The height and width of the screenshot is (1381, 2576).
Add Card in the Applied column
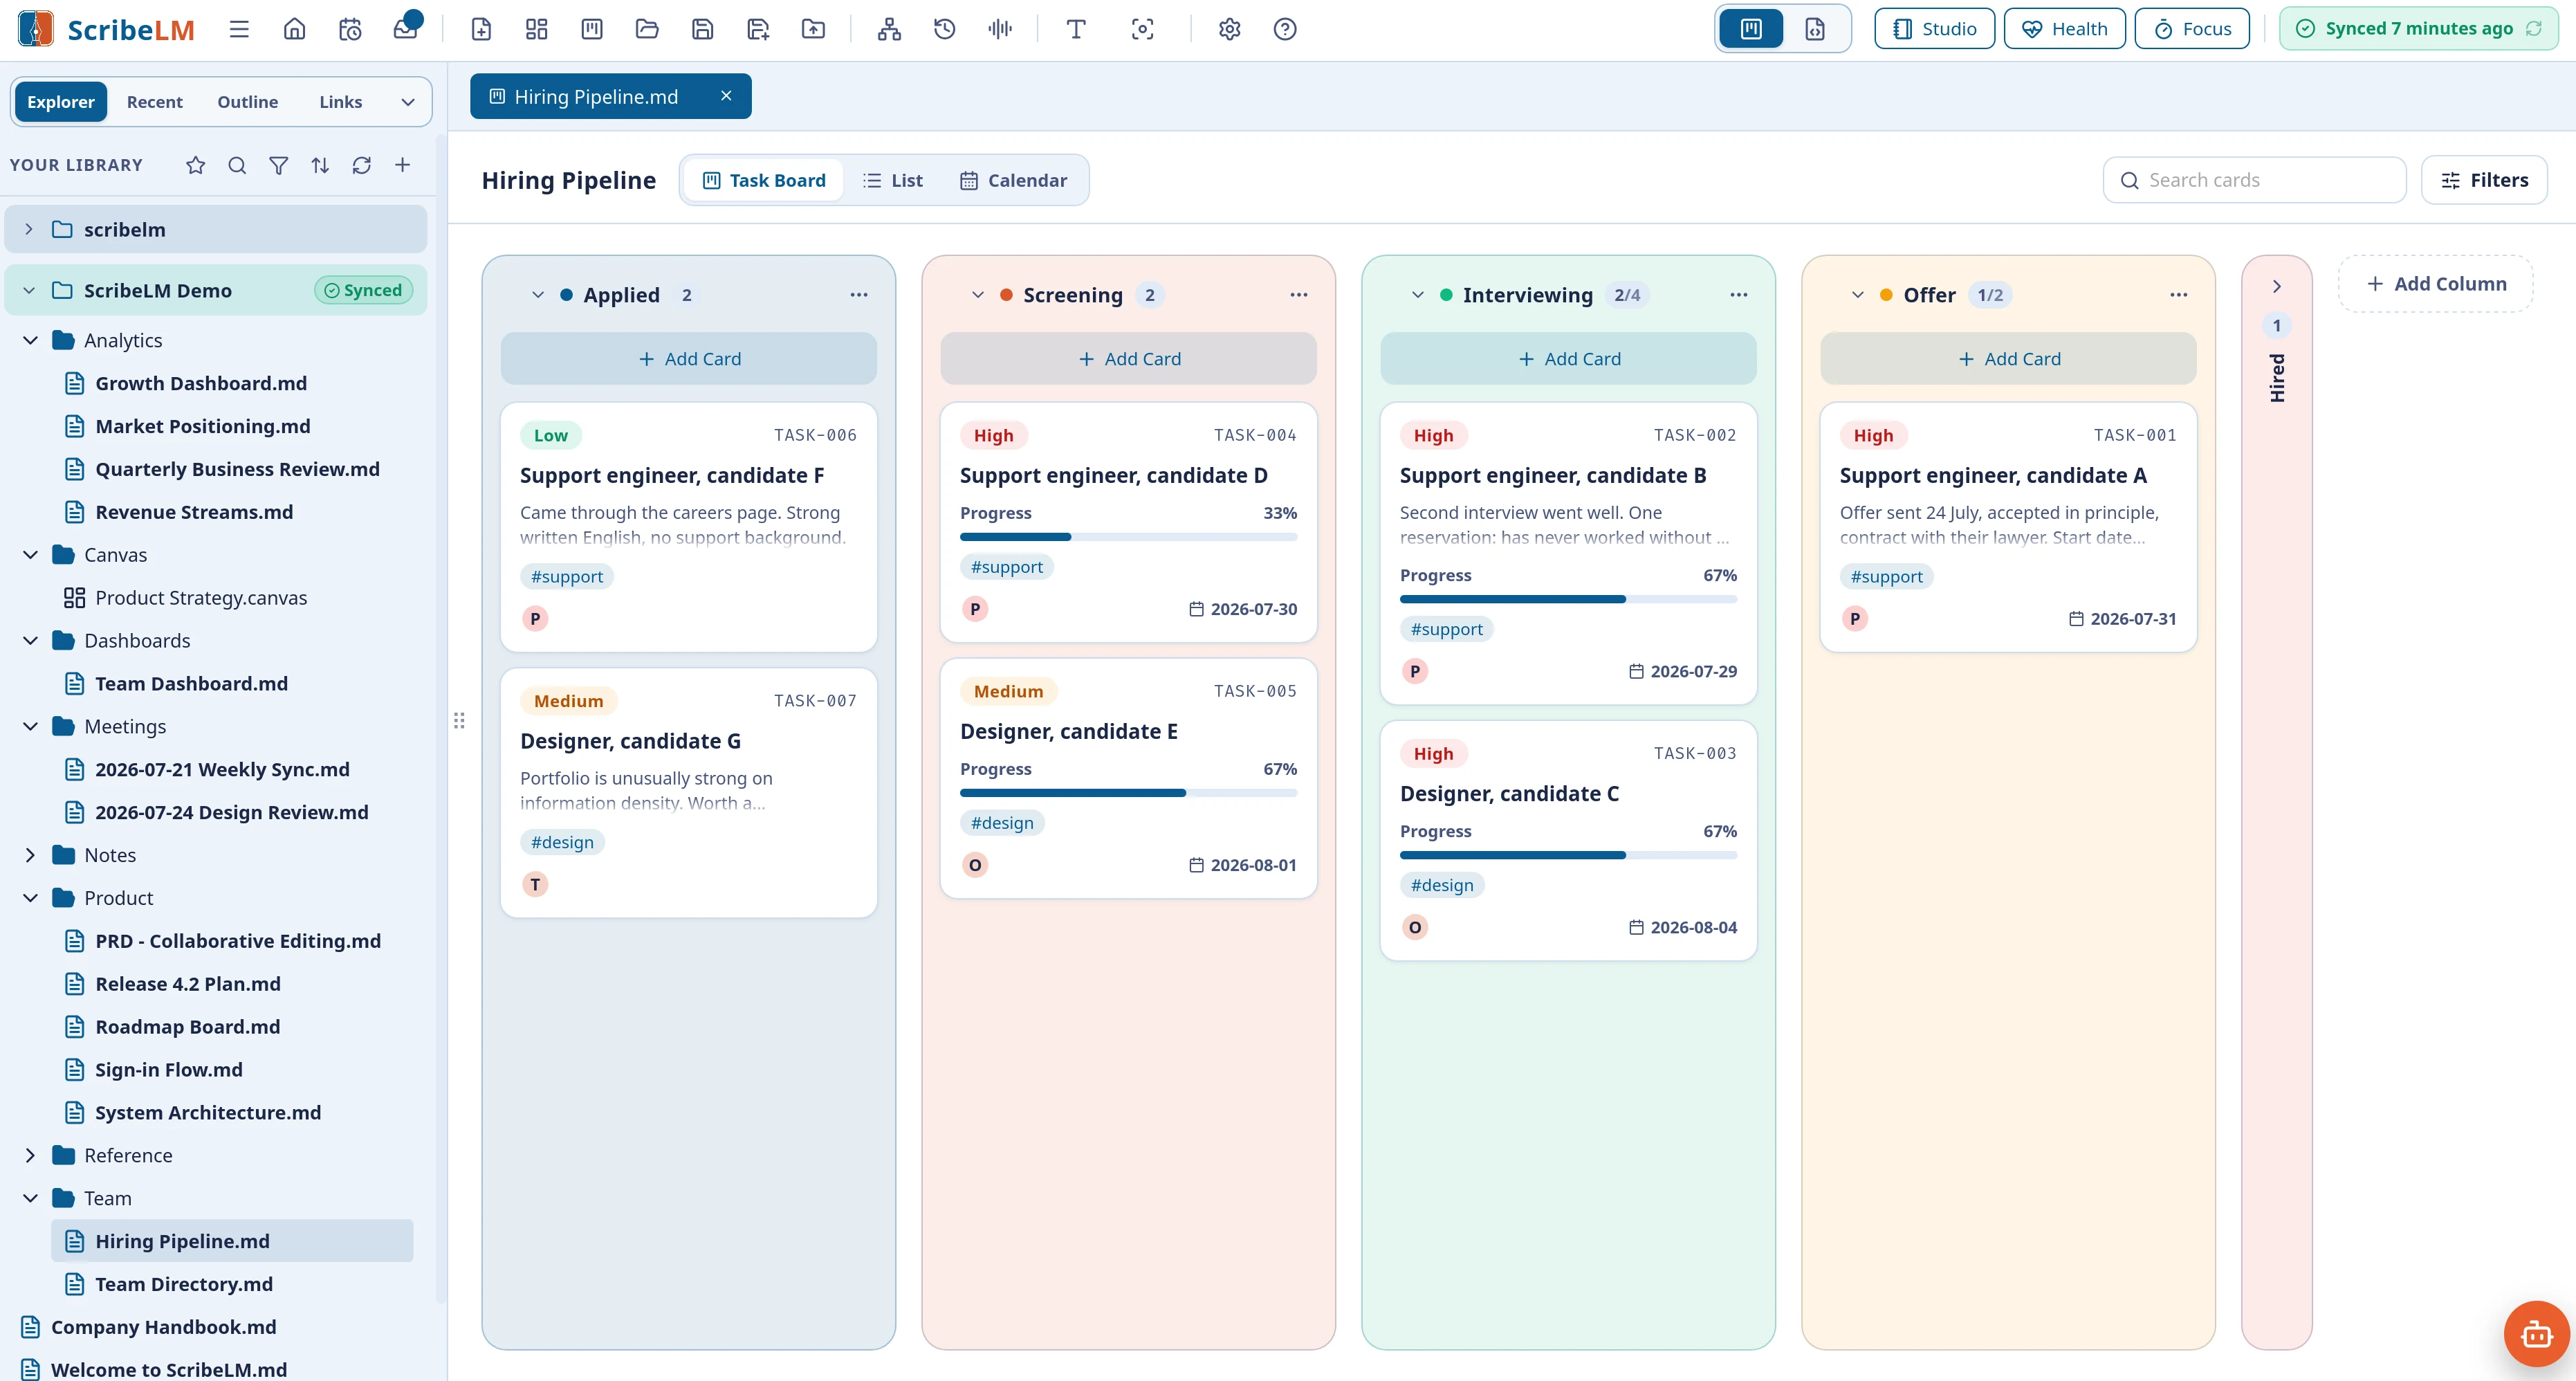point(689,359)
